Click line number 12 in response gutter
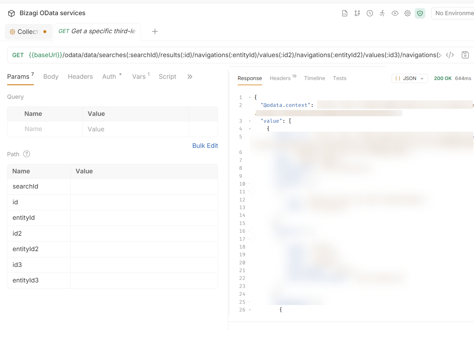474x337 pixels. click(x=242, y=200)
